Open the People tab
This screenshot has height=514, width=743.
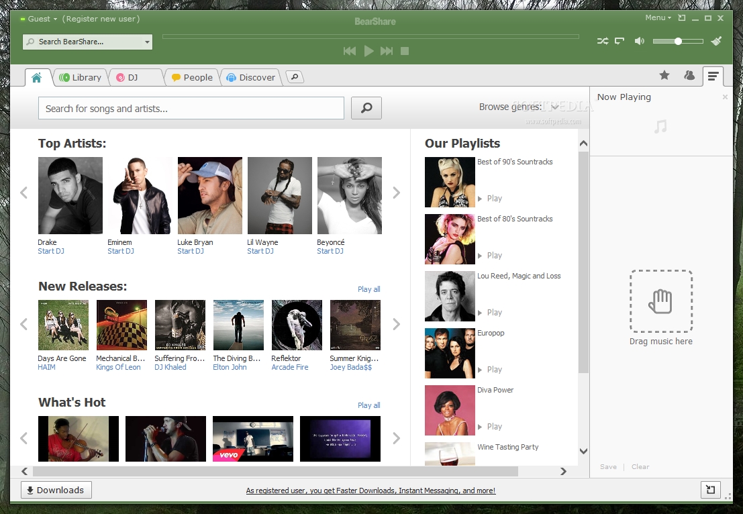[x=192, y=77]
